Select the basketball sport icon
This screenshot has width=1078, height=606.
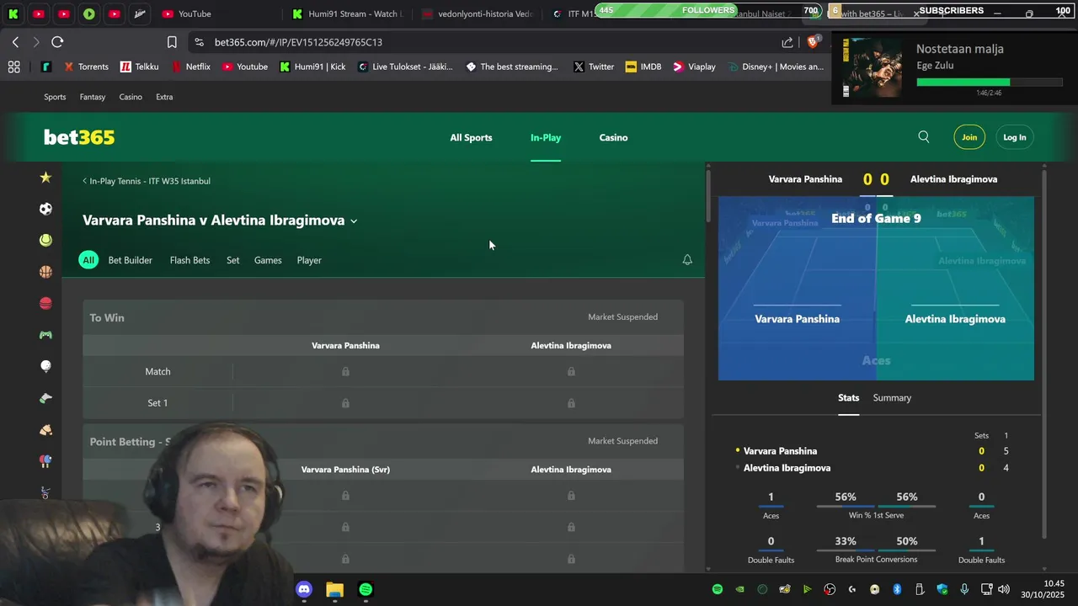click(45, 272)
